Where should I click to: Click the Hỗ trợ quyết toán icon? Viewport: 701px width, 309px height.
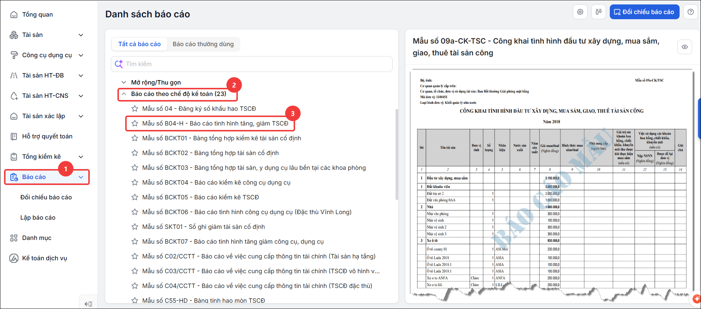click(x=14, y=136)
